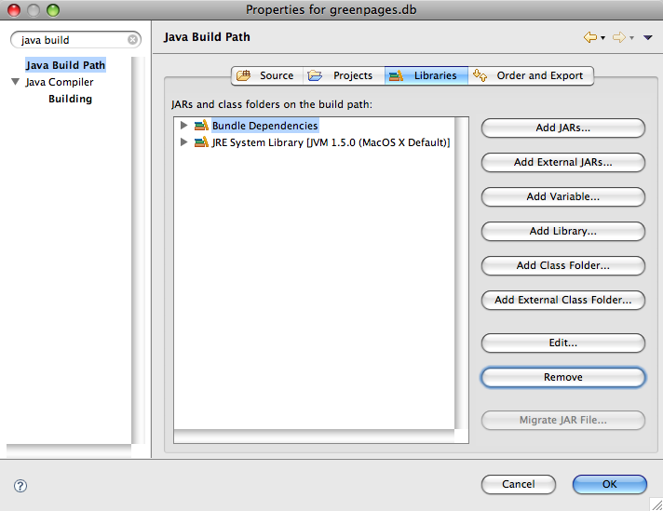Viewport: 663px width, 511px height.
Task: Click the JRE System Library icon
Action: pyautogui.click(x=201, y=142)
